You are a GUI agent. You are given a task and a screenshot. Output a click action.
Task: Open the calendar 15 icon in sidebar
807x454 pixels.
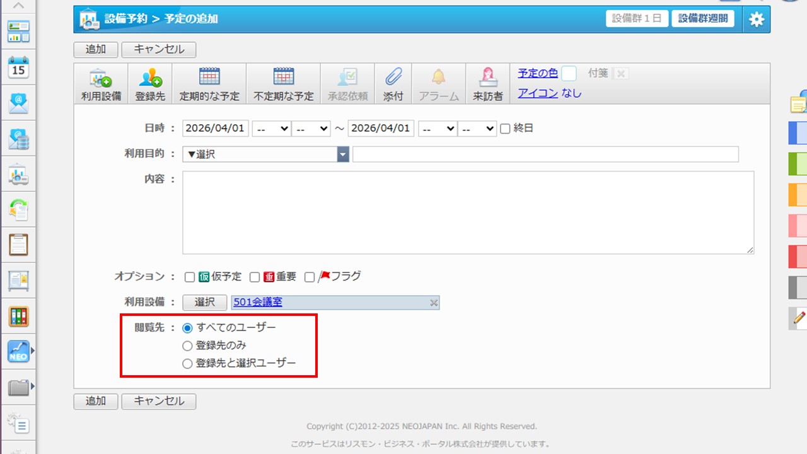18,67
